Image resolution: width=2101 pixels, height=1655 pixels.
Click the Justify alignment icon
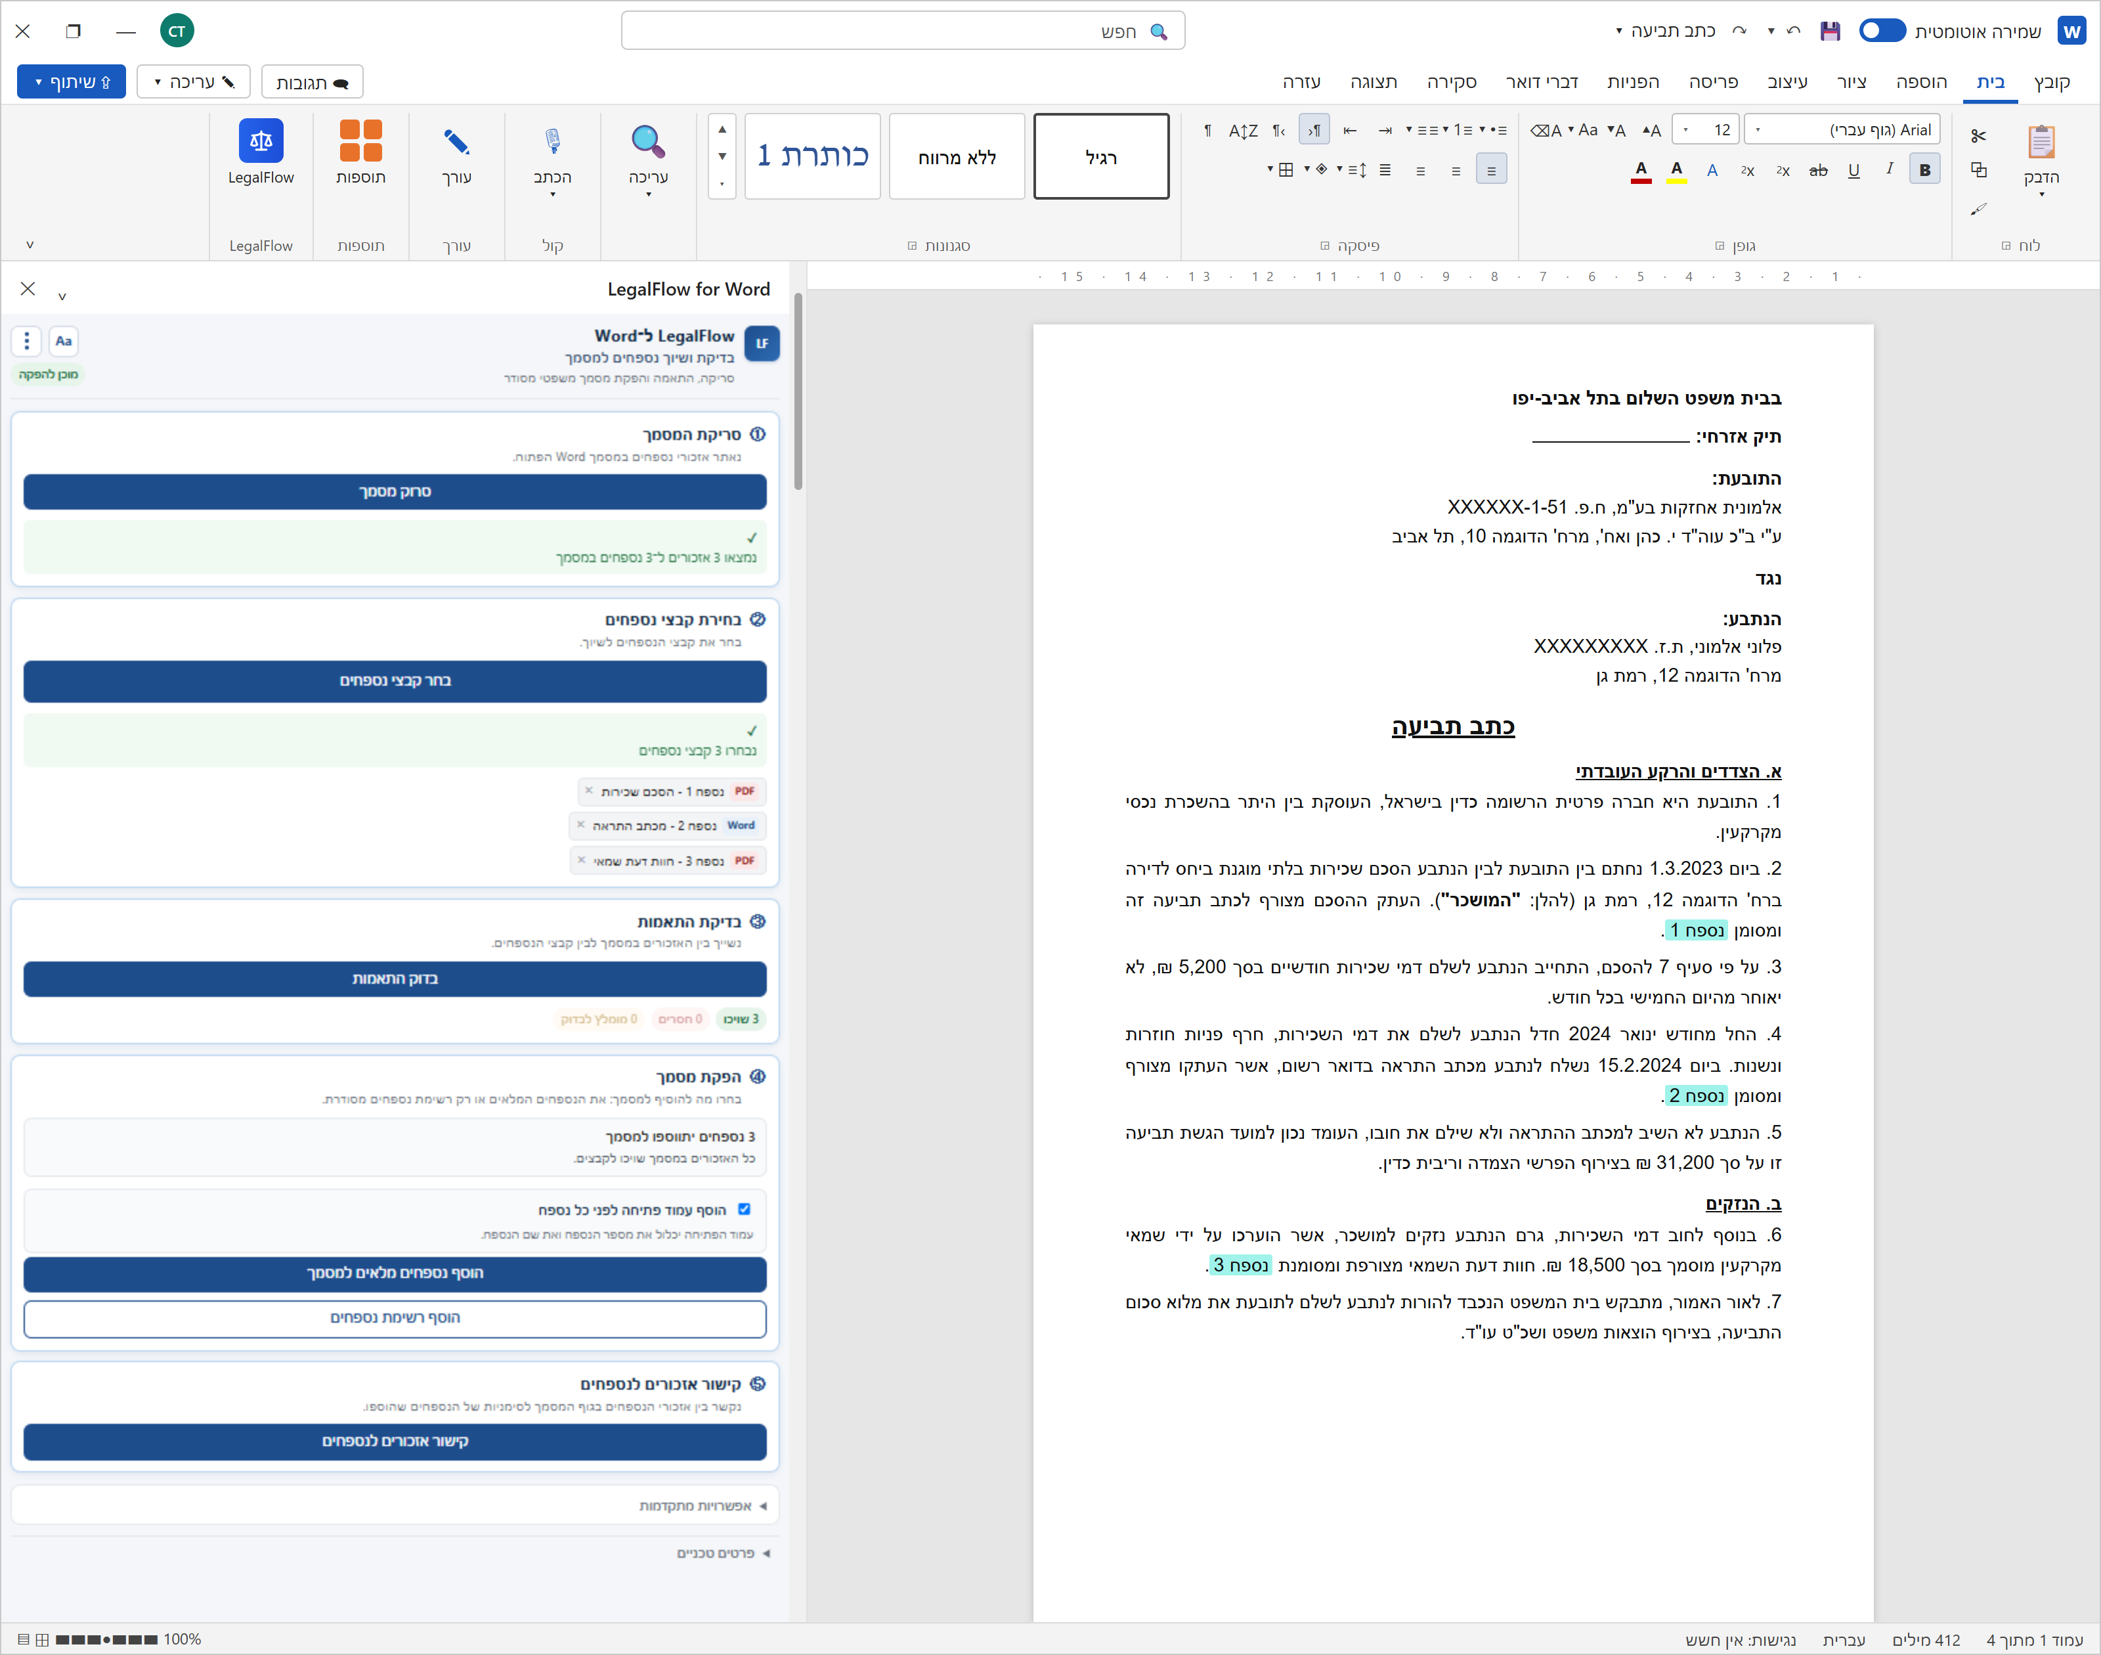(1385, 171)
